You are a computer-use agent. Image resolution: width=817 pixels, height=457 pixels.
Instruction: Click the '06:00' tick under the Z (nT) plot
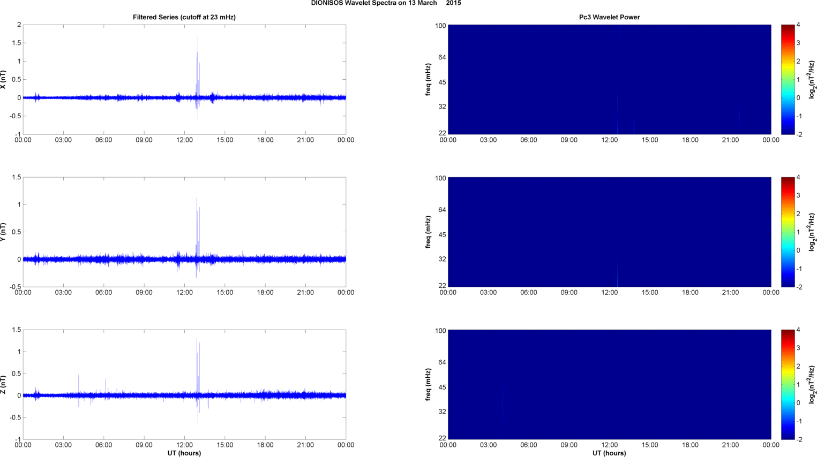click(x=103, y=445)
